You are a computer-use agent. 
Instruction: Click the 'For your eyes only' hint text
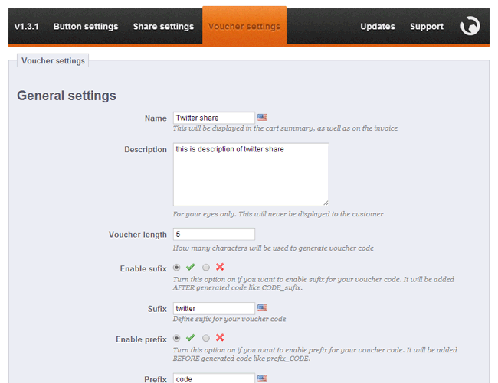pos(278,214)
